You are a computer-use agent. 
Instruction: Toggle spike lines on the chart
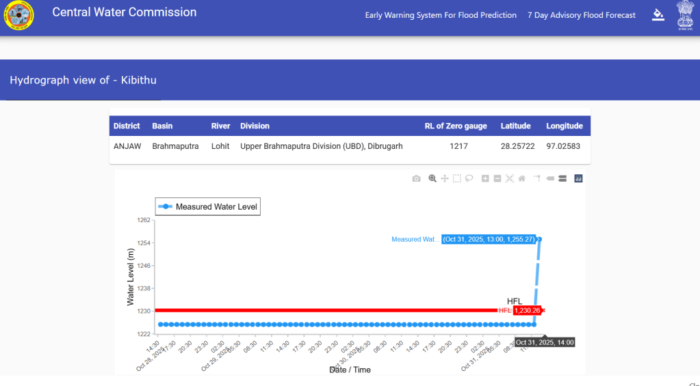[x=537, y=179]
